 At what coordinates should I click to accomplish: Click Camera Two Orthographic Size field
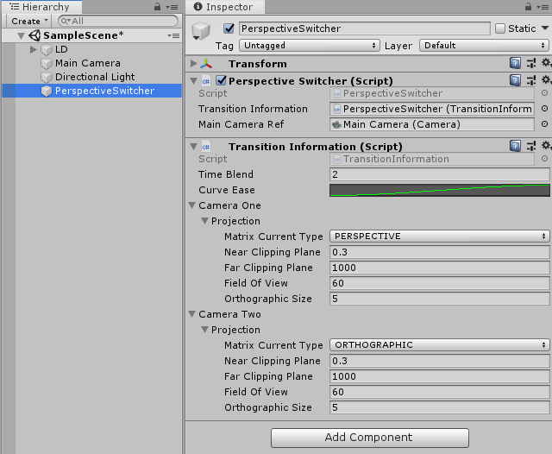coord(439,407)
